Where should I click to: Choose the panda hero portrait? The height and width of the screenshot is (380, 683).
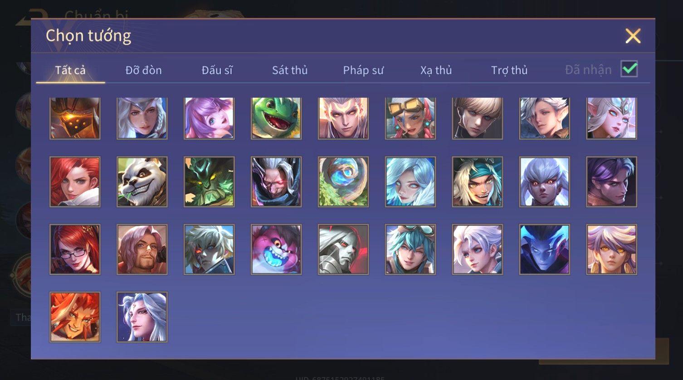(x=142, y=182)
